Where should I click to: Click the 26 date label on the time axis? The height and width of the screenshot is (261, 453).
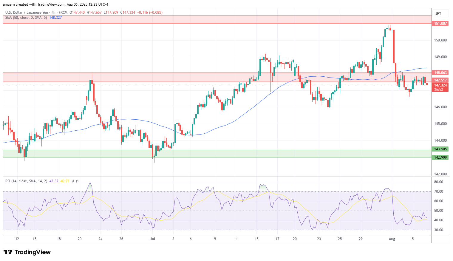tap(121, 239)
